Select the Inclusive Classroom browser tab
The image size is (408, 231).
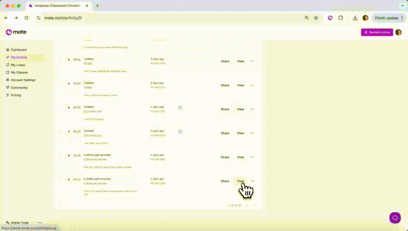pyautogui.click(x=59, y=5)
